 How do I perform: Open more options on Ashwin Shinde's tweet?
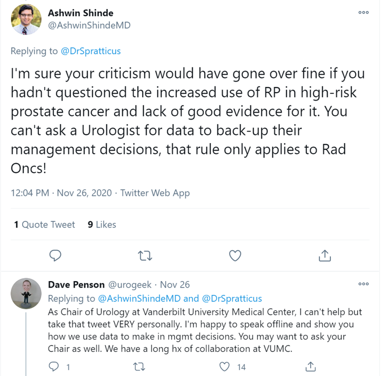tap(363, 12)
